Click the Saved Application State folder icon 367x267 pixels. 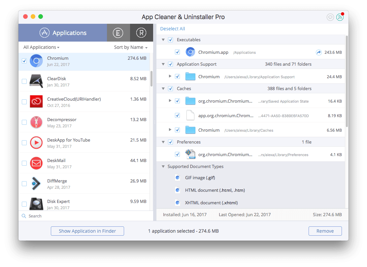(x=190, y=101)
